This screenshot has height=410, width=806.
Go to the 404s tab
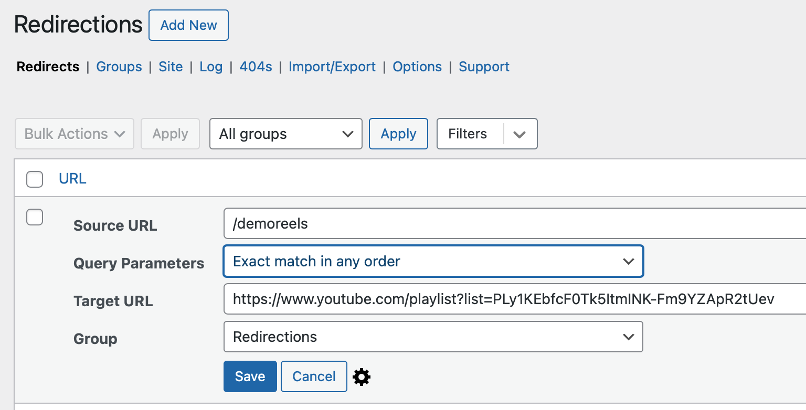[256, 67]
